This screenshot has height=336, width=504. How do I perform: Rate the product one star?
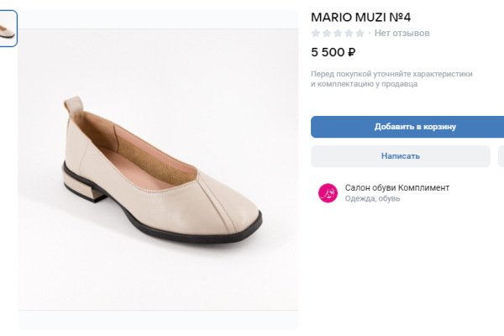click(x=316, y=34)
